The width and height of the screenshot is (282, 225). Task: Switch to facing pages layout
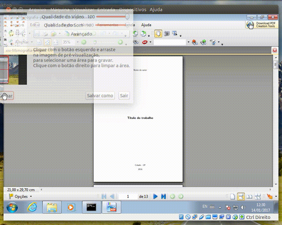(x=249, y=197)
